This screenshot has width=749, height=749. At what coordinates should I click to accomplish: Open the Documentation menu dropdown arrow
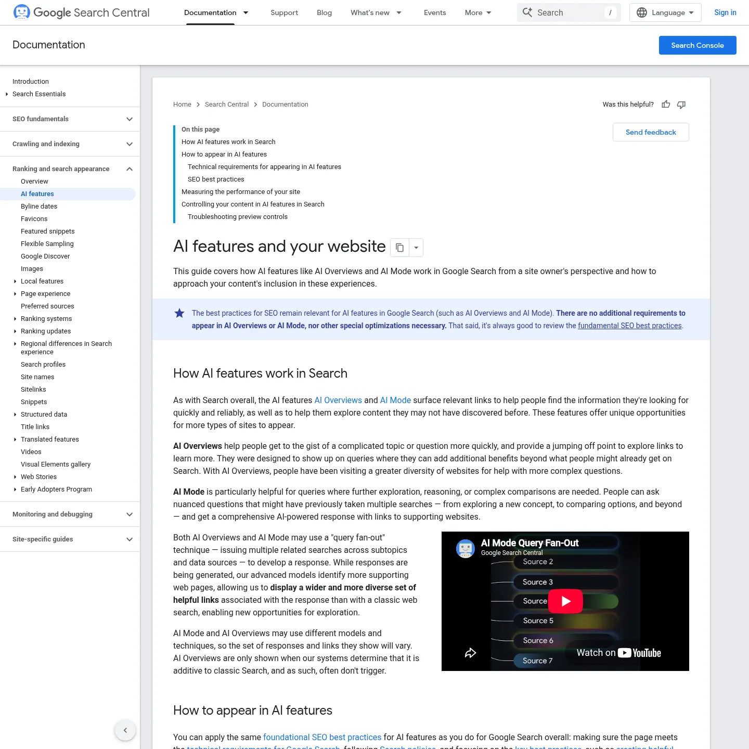[x=246, y=12]
